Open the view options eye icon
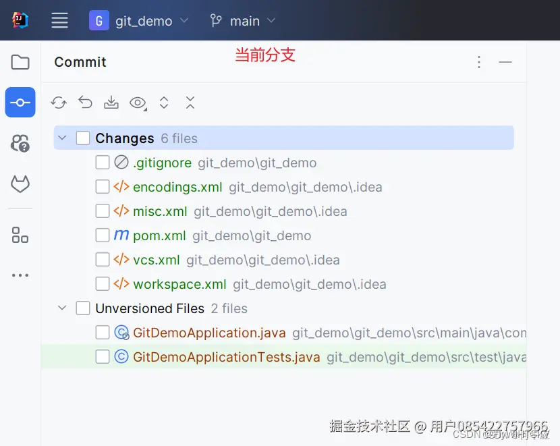 click(x=138, y=103)
